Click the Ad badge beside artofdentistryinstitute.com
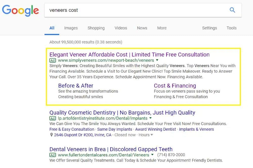The height and width of the screenshot is (168, 253). point(52,118)
